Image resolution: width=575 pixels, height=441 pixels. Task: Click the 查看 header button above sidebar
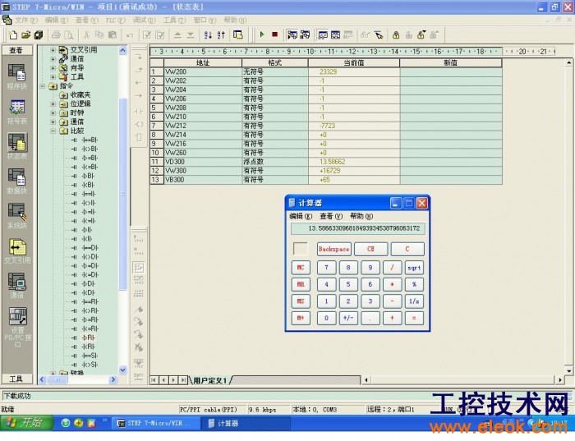(17, 50)
